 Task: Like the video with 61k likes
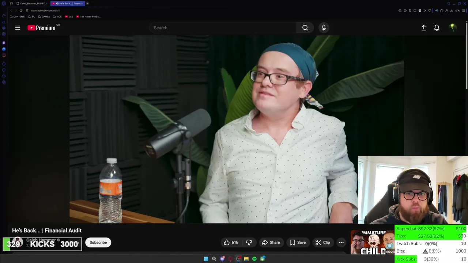tap(231, 243)
